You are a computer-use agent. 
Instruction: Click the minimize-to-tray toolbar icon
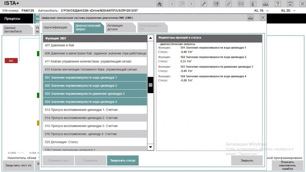[290, 4]
